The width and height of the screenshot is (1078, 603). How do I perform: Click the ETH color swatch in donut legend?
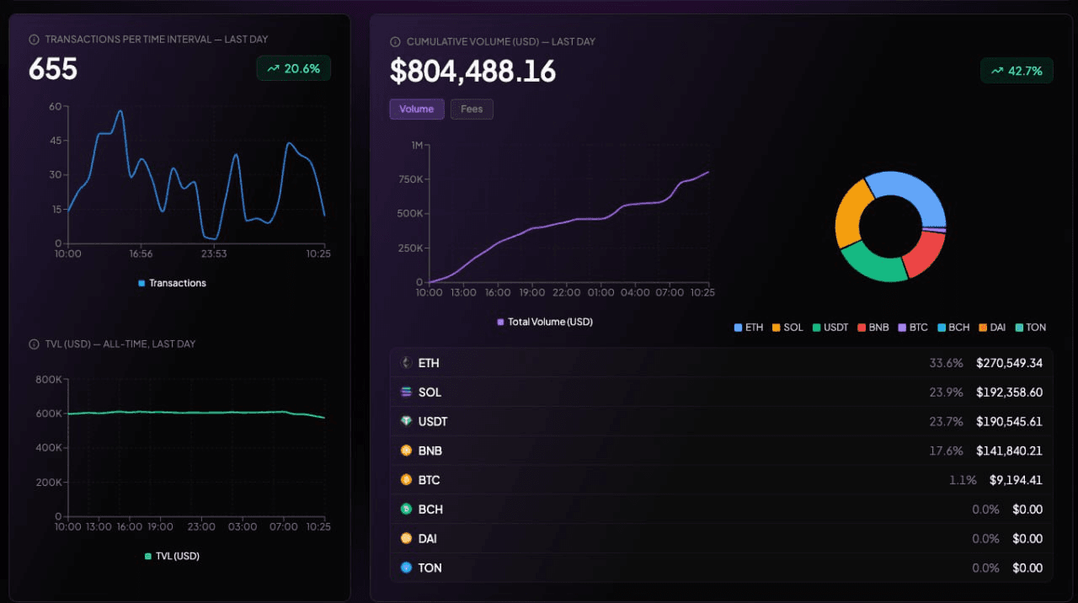739,328
